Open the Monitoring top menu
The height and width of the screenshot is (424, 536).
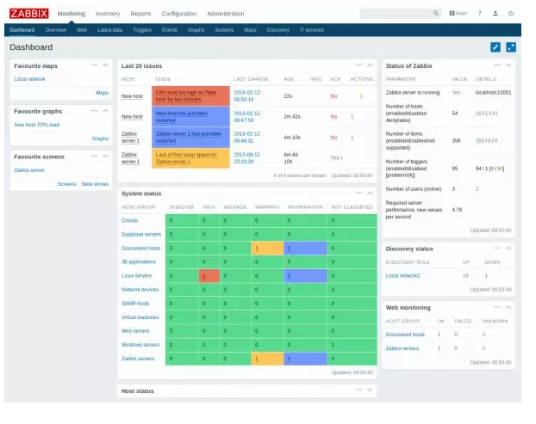pyautogui.click(x=72, y=14)
